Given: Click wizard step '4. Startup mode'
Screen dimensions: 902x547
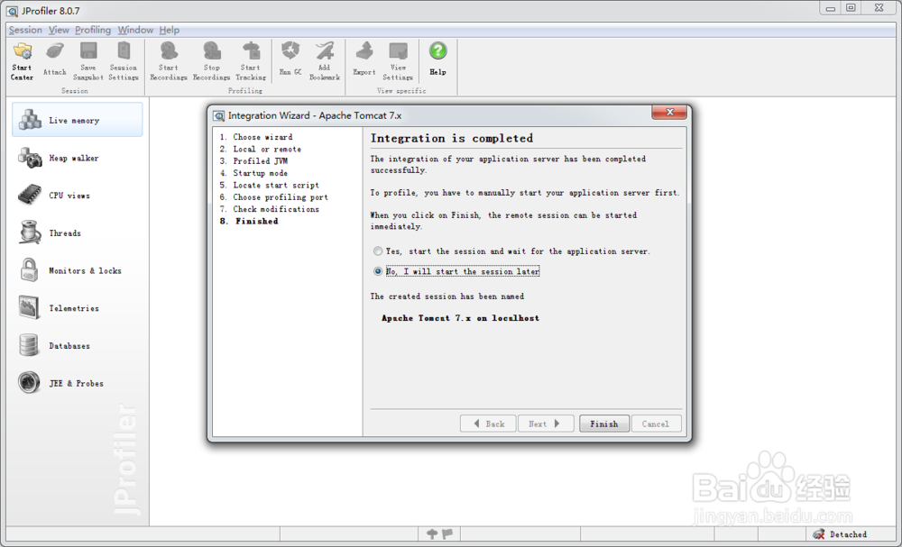Looking at the screenshot, I should pos(253,173).
